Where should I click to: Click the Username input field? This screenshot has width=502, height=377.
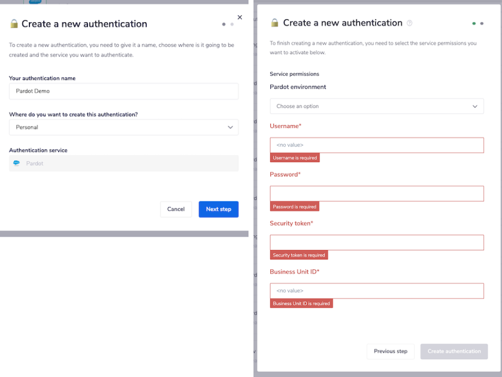click(x=376, y=145)
